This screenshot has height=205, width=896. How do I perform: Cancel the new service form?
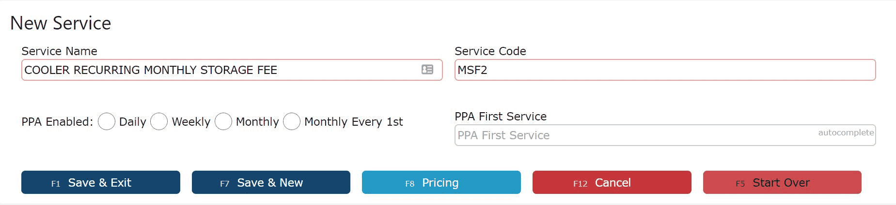(x=612, y=182)
